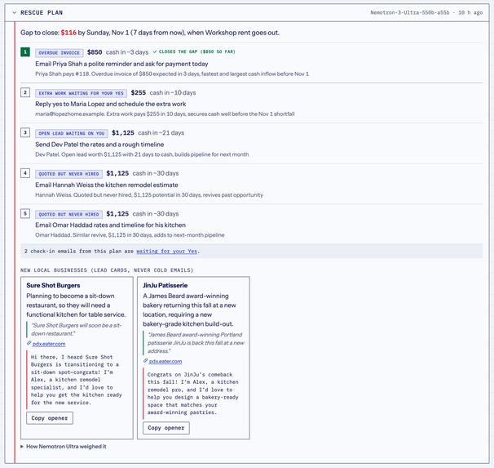Click the Rescue Plan heading
The image size is (494, 468).
pyautogui.click(x=42, y=12)
